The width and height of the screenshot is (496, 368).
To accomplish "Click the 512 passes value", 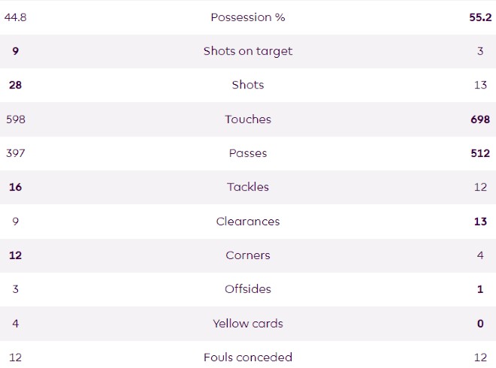I will point(480,153).
